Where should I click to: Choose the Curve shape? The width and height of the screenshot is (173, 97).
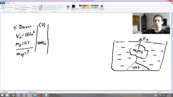46,6
